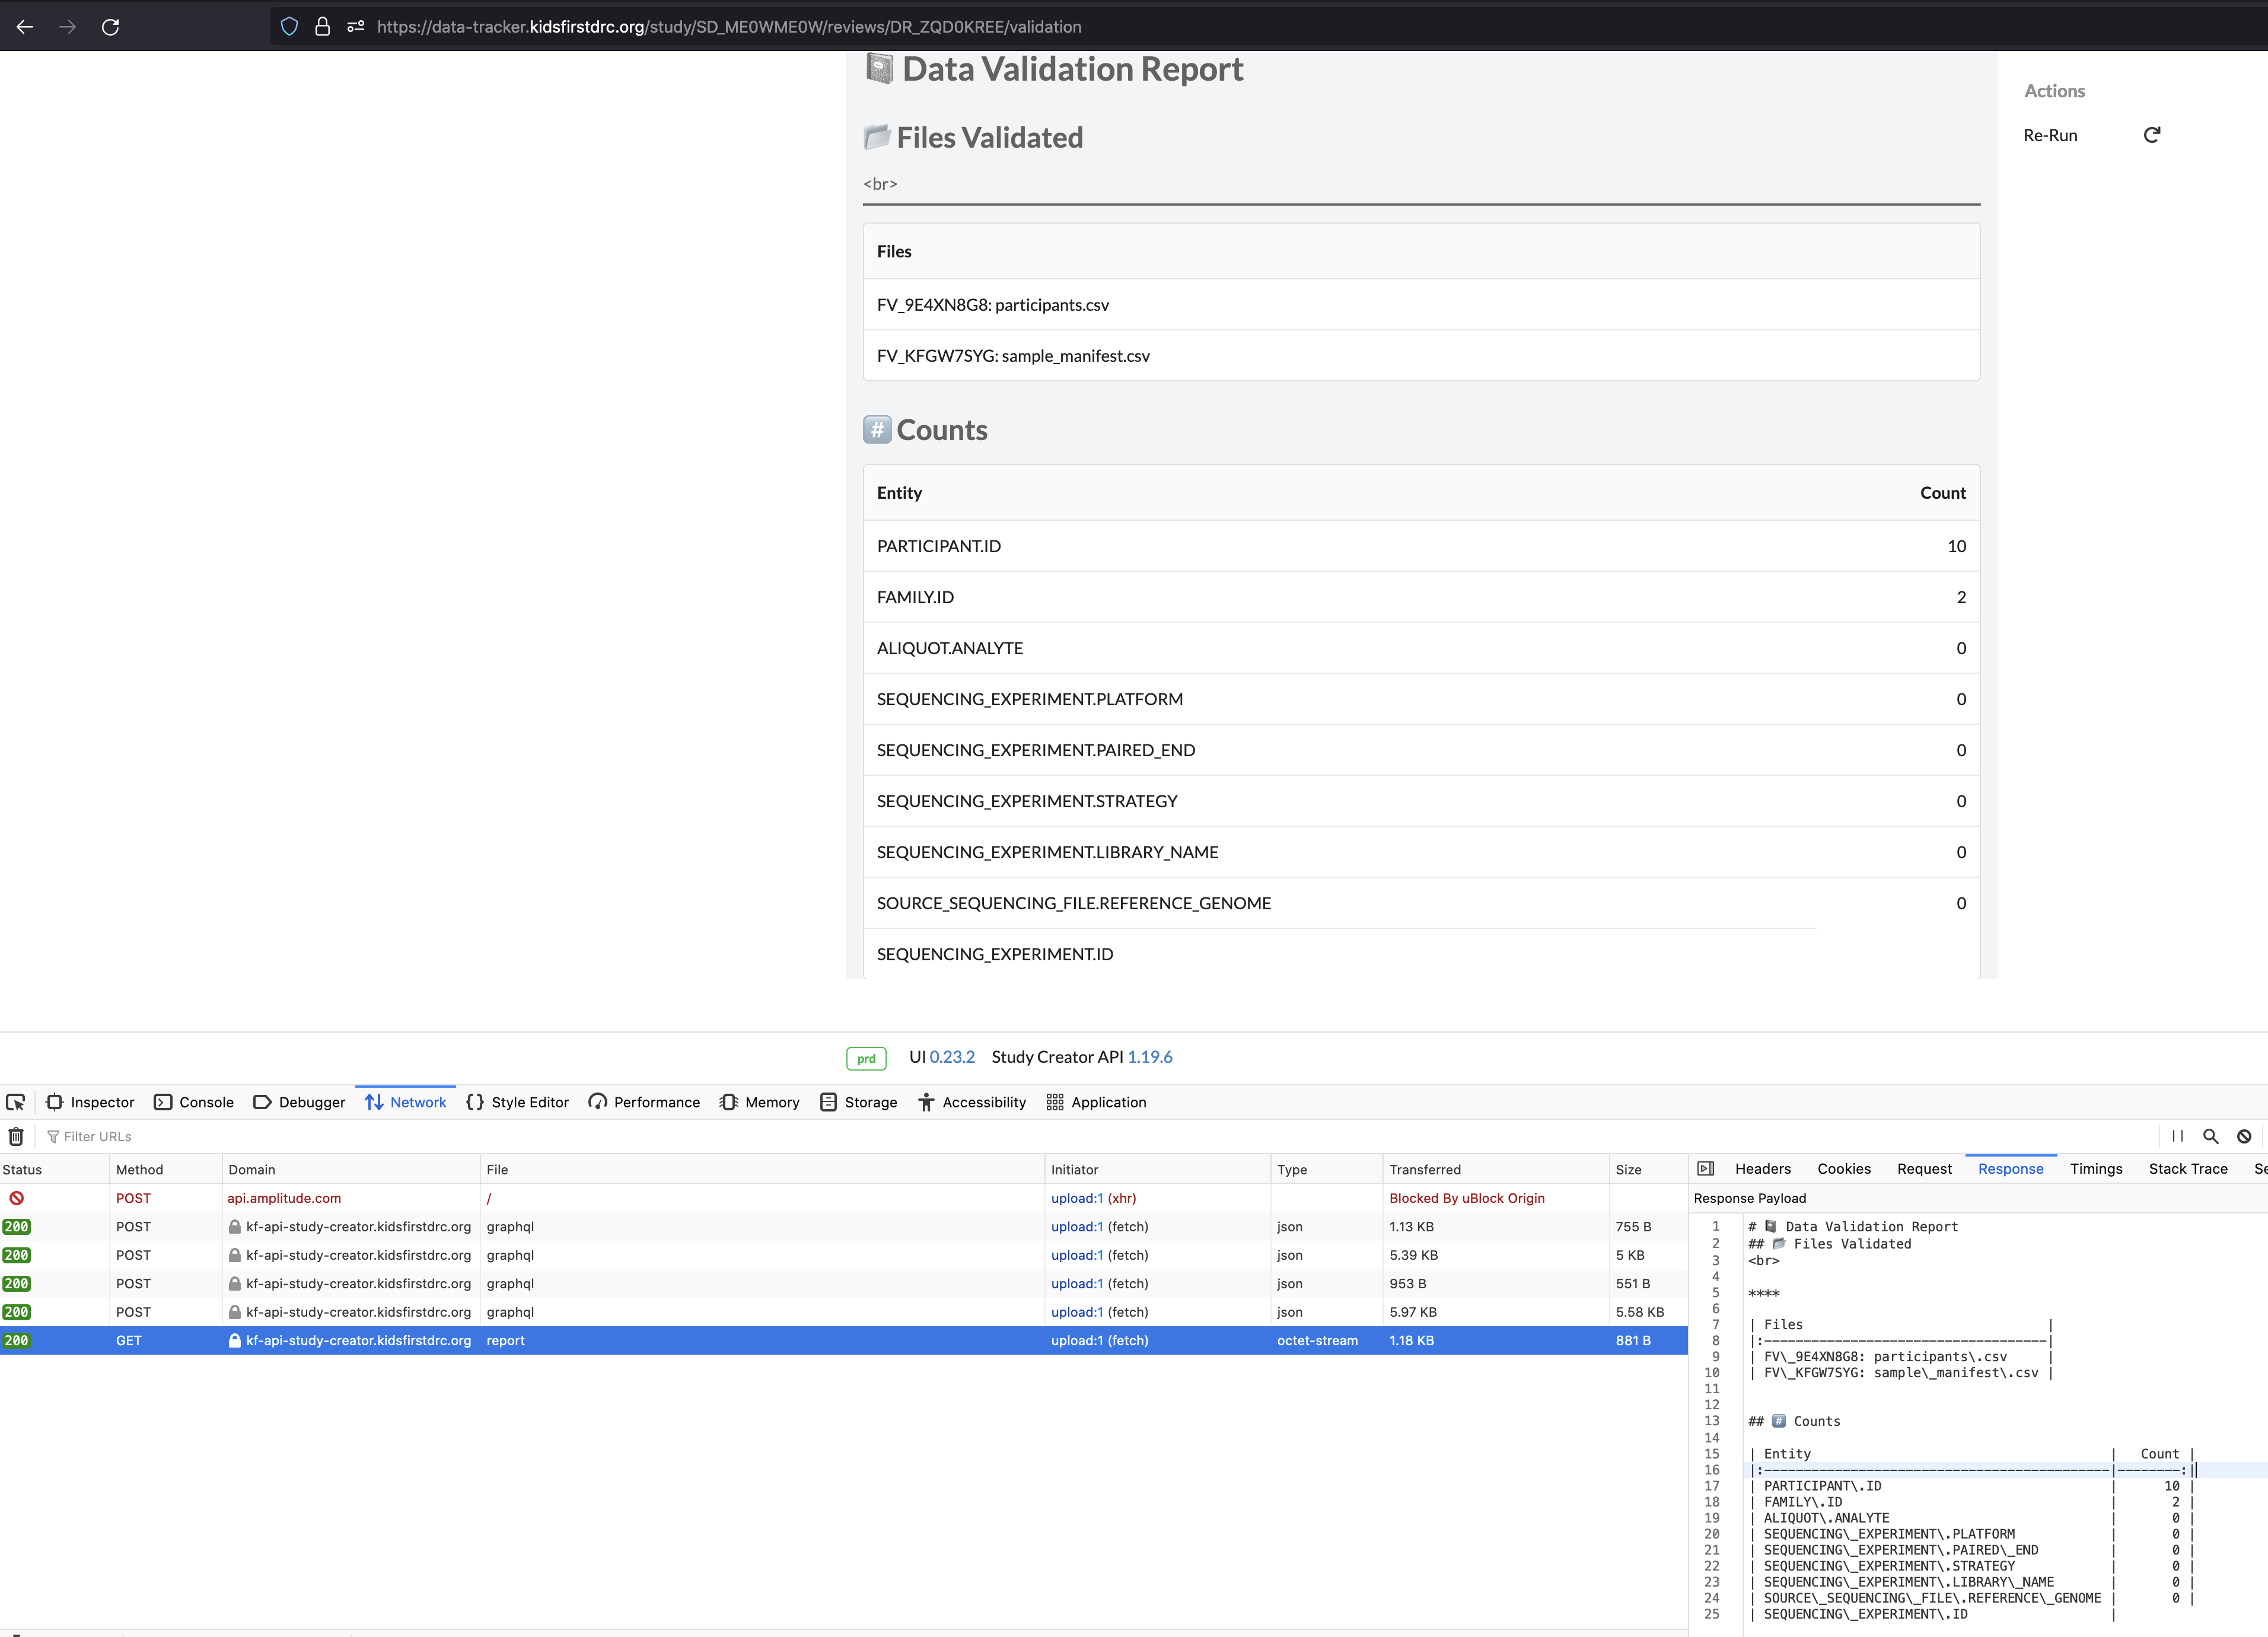
Task: Open the Accessibility panel via its icon
Action: coord(926,1102)
